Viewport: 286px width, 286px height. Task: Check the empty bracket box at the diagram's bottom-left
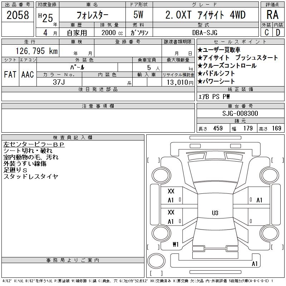153,247
